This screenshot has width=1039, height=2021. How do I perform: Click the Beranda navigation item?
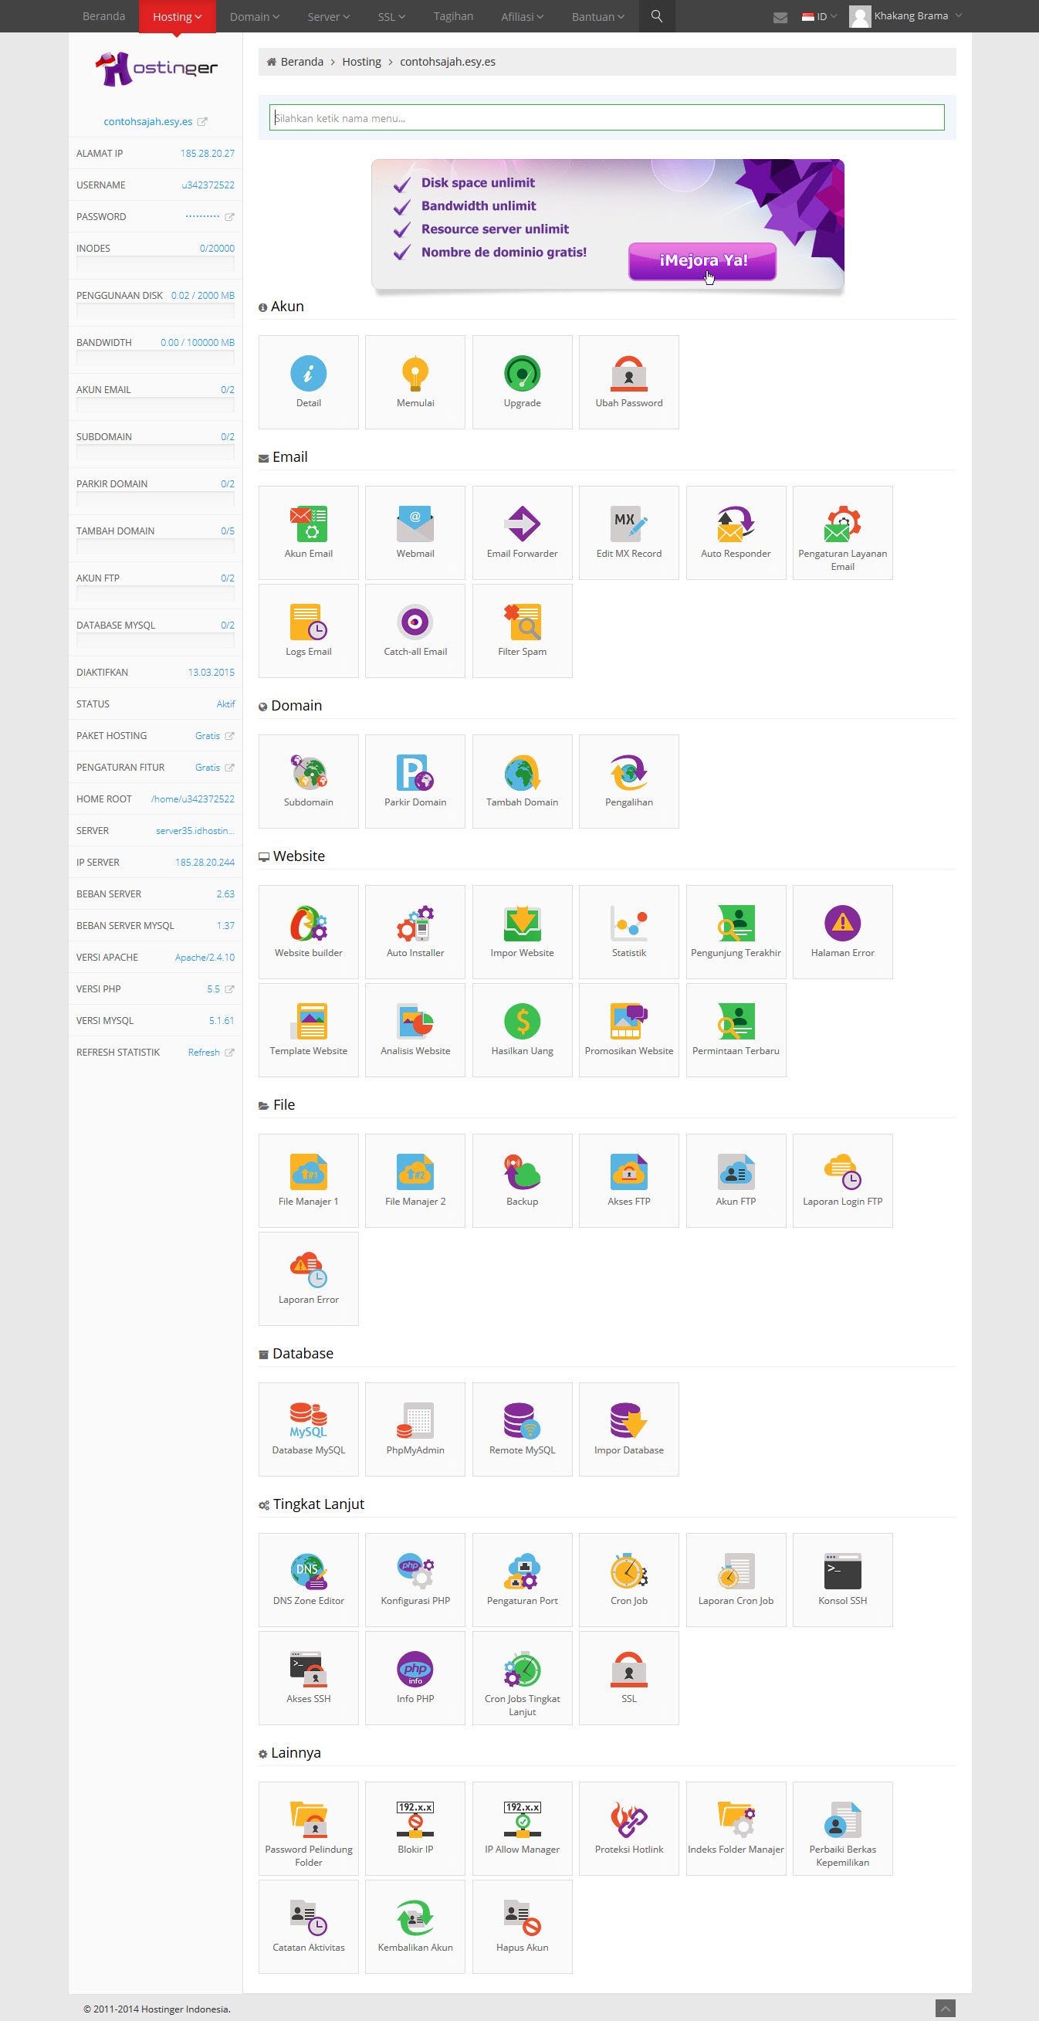pyautogui.click(x=103, y=16)
